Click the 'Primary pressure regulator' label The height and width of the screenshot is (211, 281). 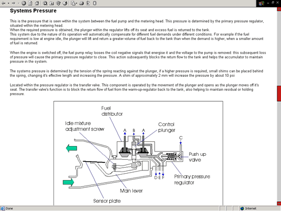[192, 180]
